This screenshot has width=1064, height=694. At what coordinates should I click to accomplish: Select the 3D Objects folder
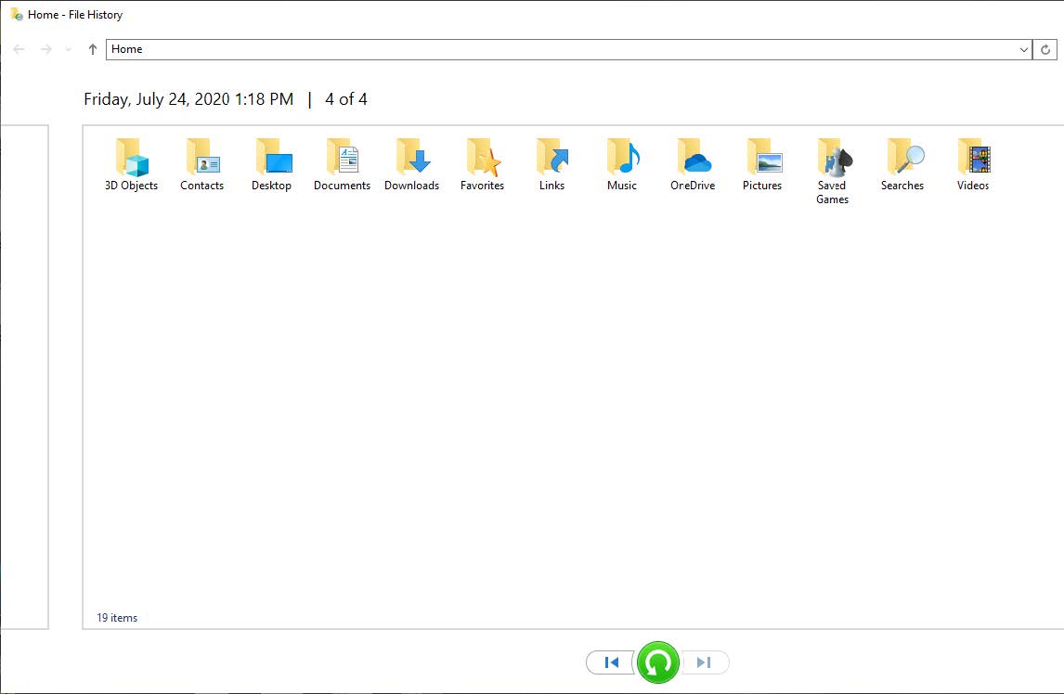[131, 160]
